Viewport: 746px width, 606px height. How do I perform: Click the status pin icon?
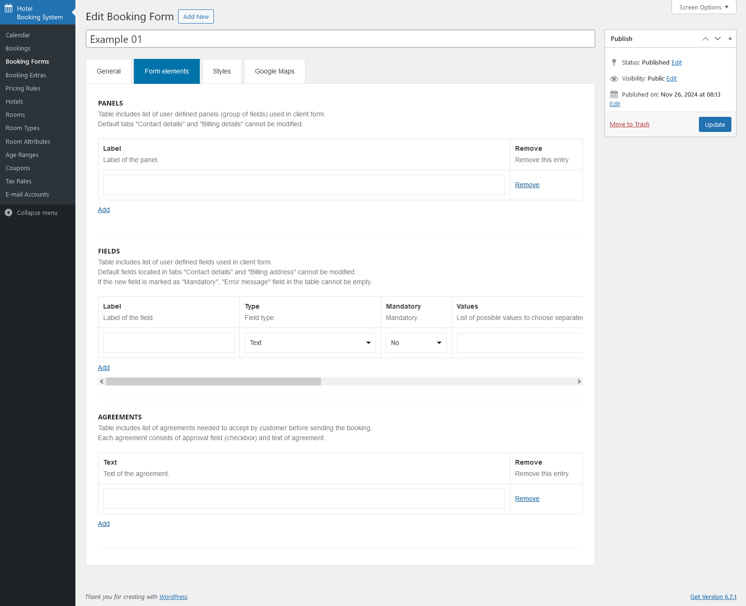pos(614,62)
